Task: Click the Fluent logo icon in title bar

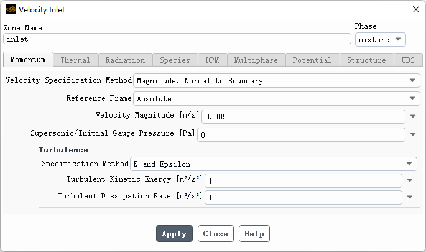Action: tap(10, 9)
